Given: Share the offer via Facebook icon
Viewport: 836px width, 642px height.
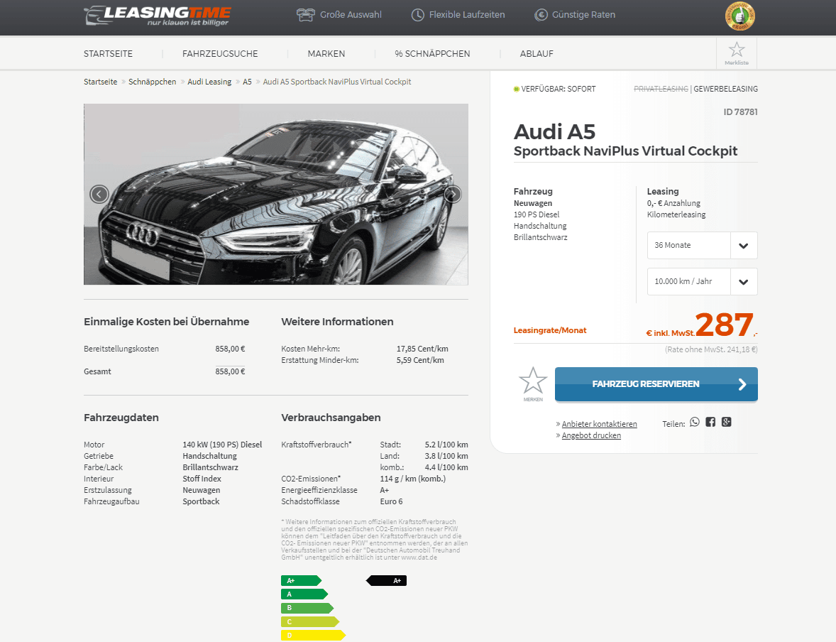Looking at the screenshot, I should pos(710,422).
